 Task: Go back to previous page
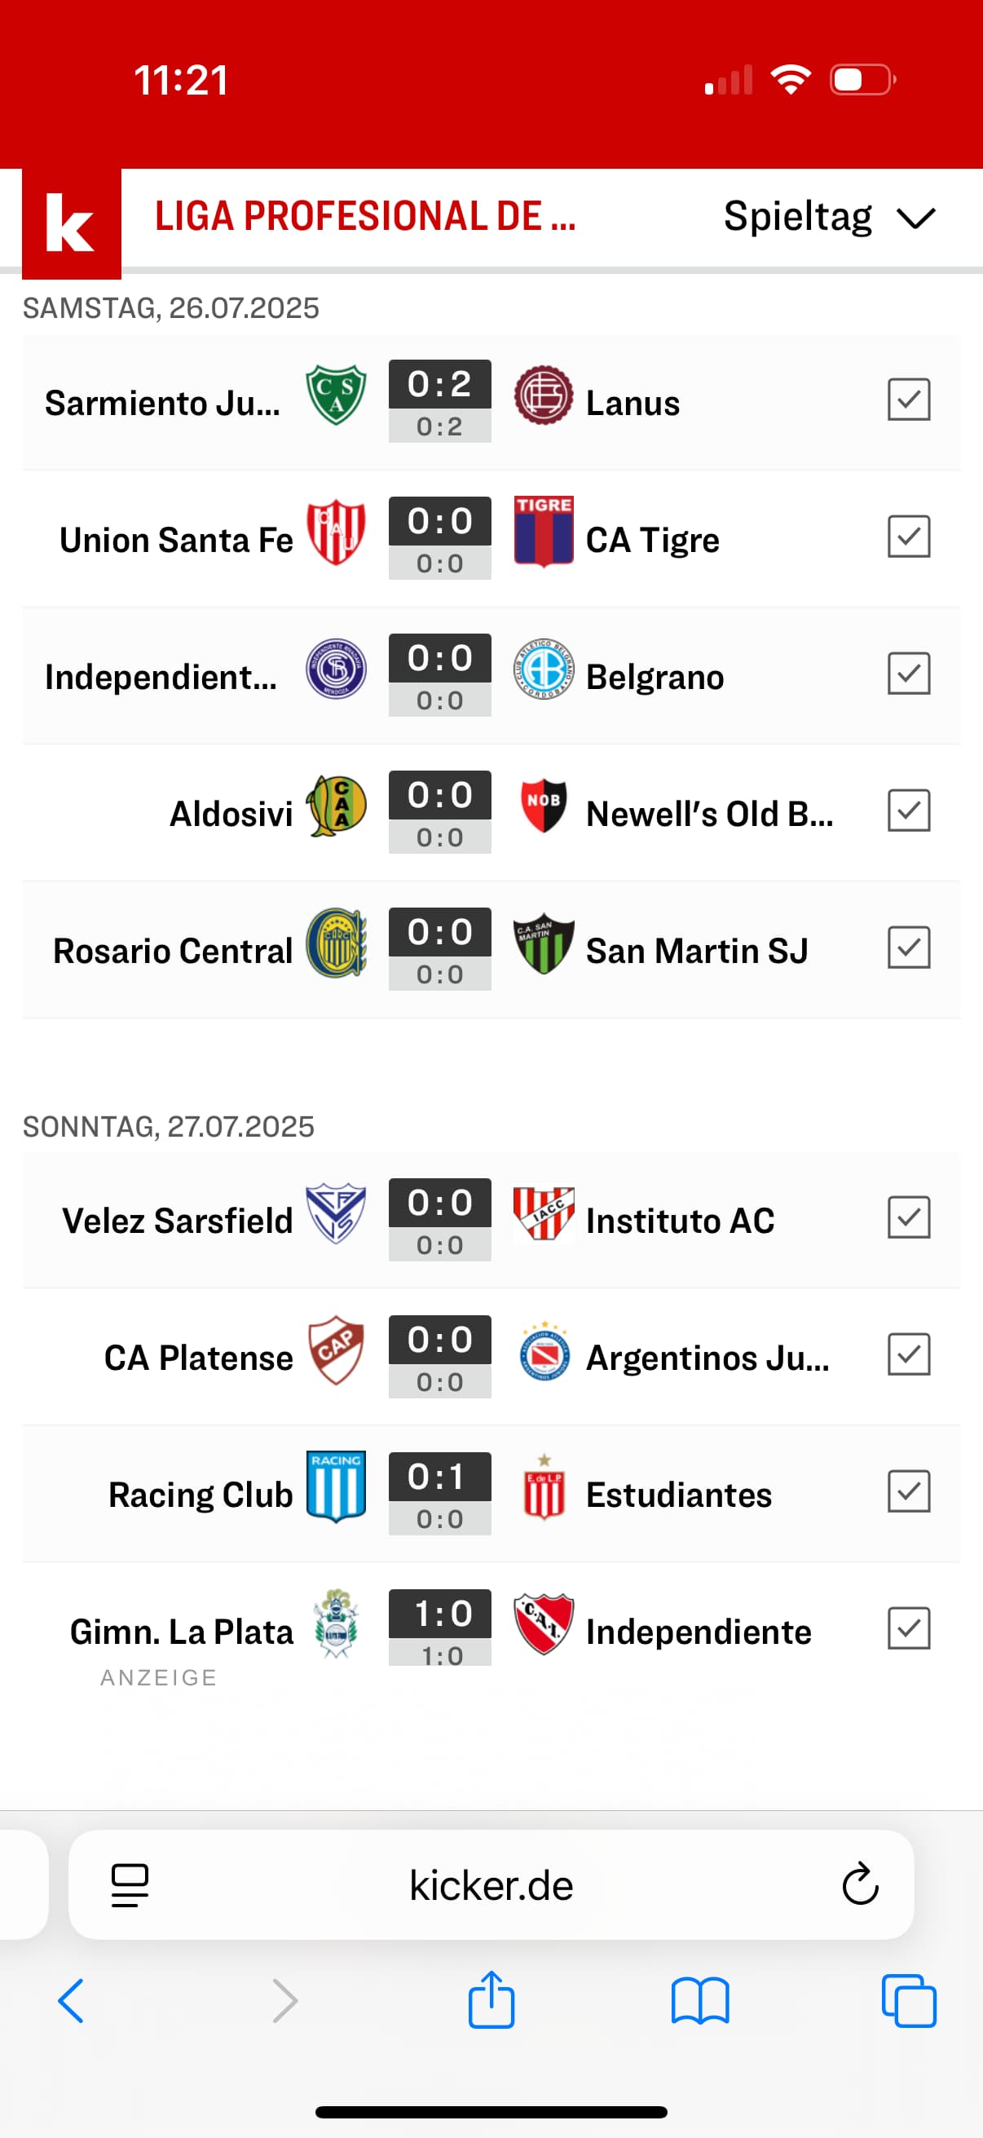pos(72,2001)
